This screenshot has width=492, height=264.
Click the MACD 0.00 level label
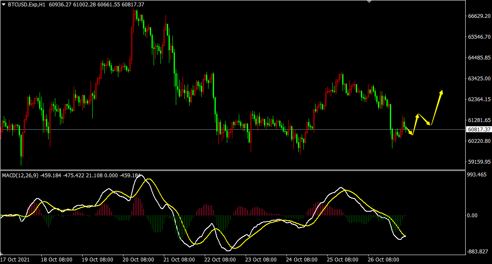[472, 216]
